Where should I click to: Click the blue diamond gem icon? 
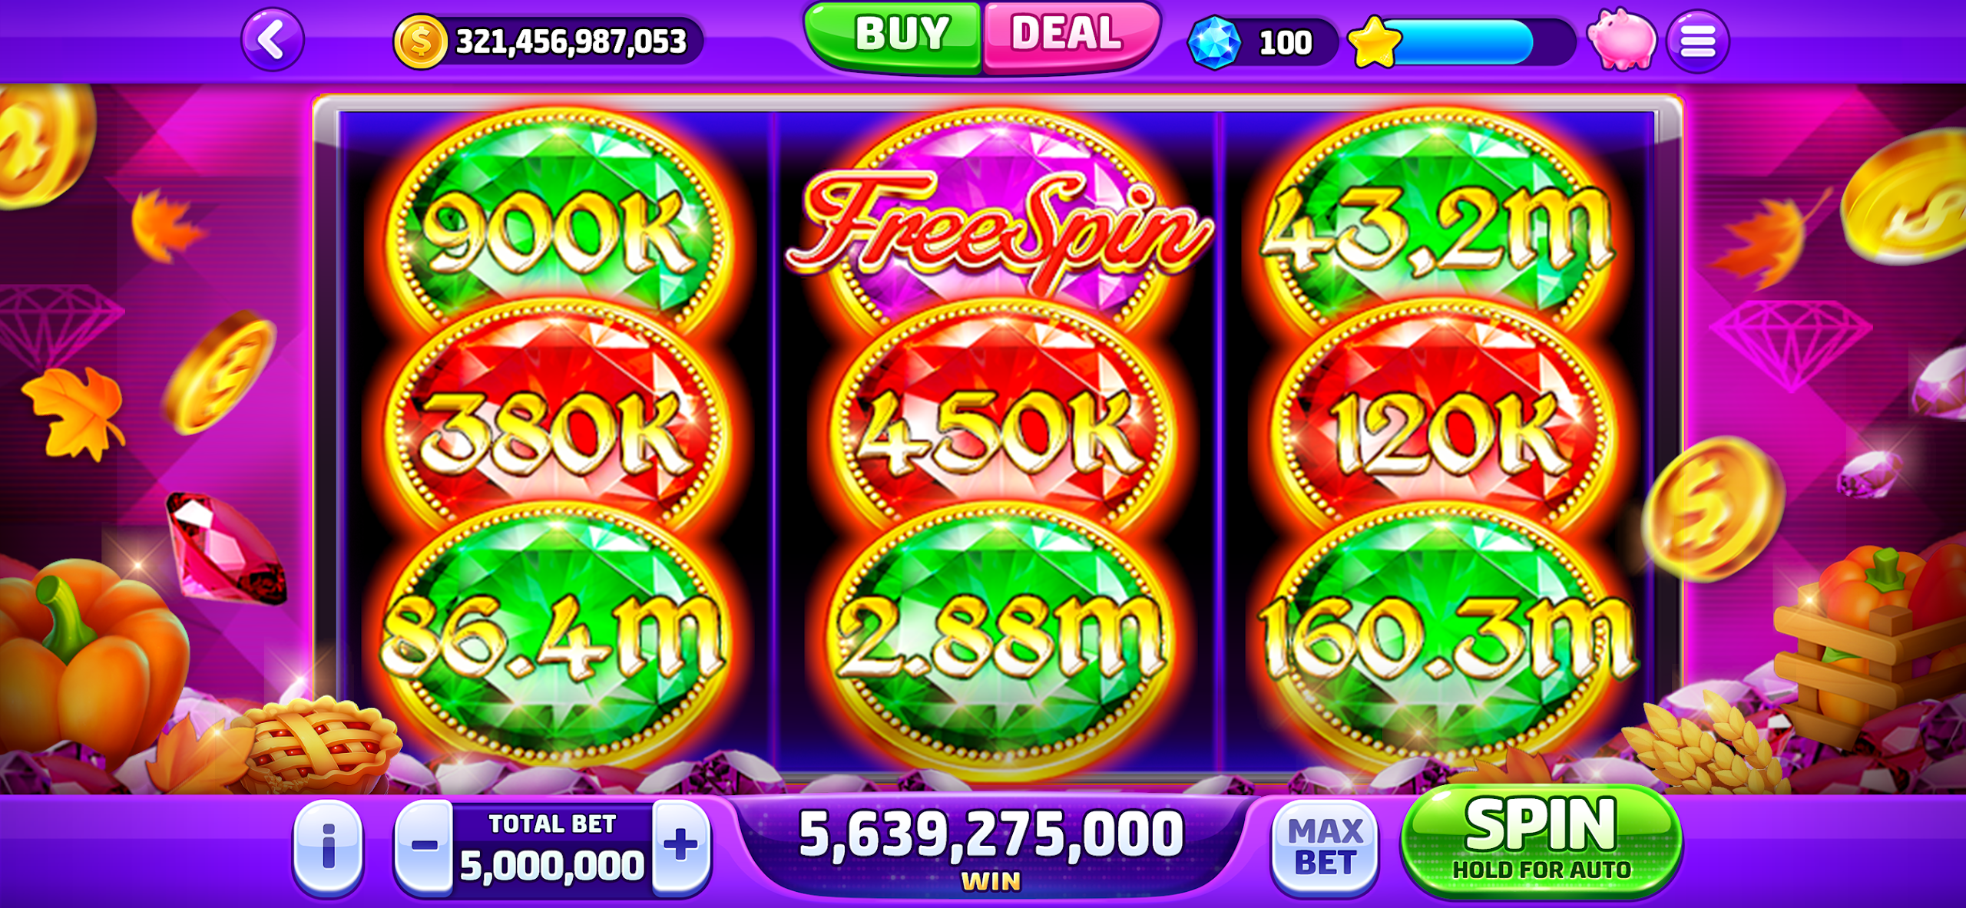click(1214, 43)
